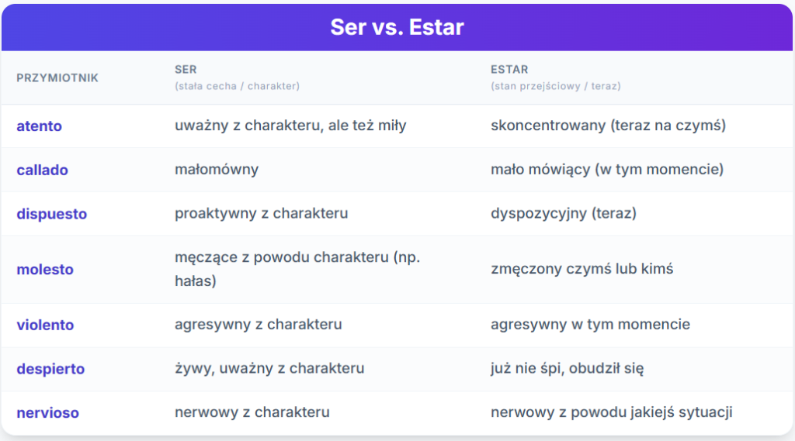Select the adjective 'nervioso'
This screenshot has width=795, height=441.
coord(47,413)
